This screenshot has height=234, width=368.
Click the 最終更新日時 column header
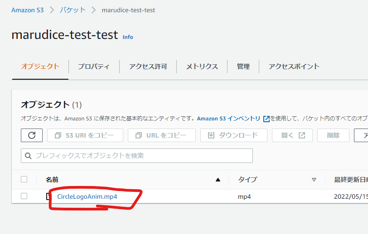[351, 180]
